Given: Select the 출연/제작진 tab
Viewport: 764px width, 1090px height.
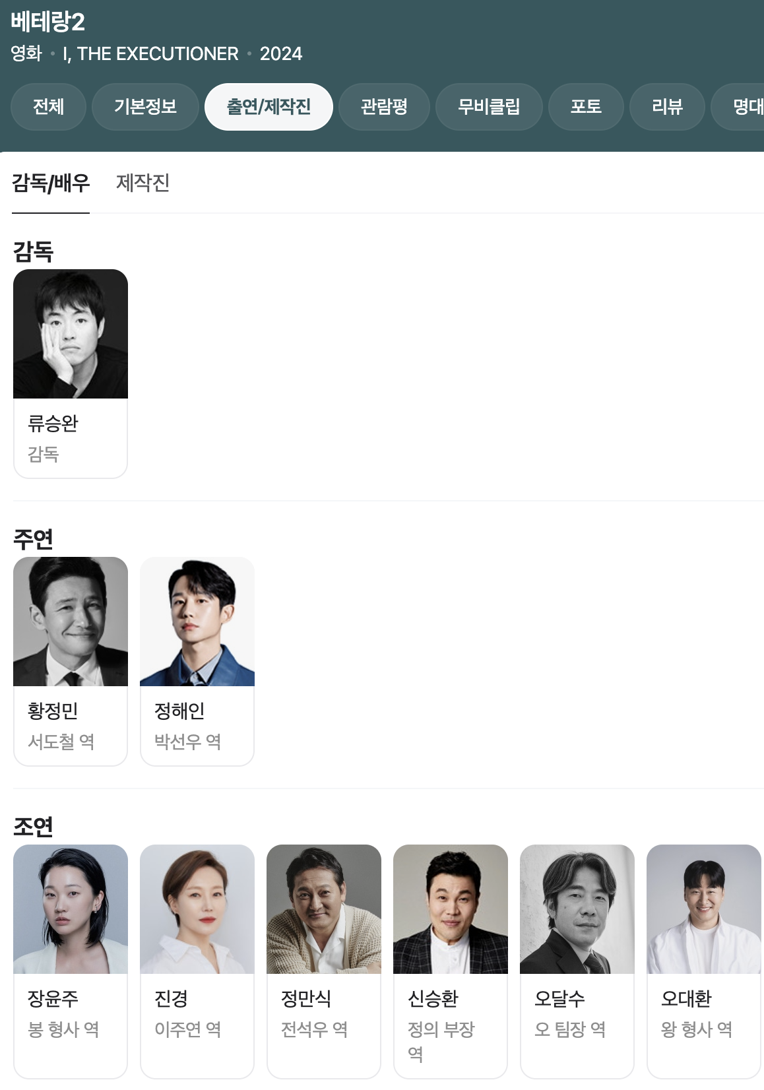Looking at the screenshot, I should click(x=269, y=107).
